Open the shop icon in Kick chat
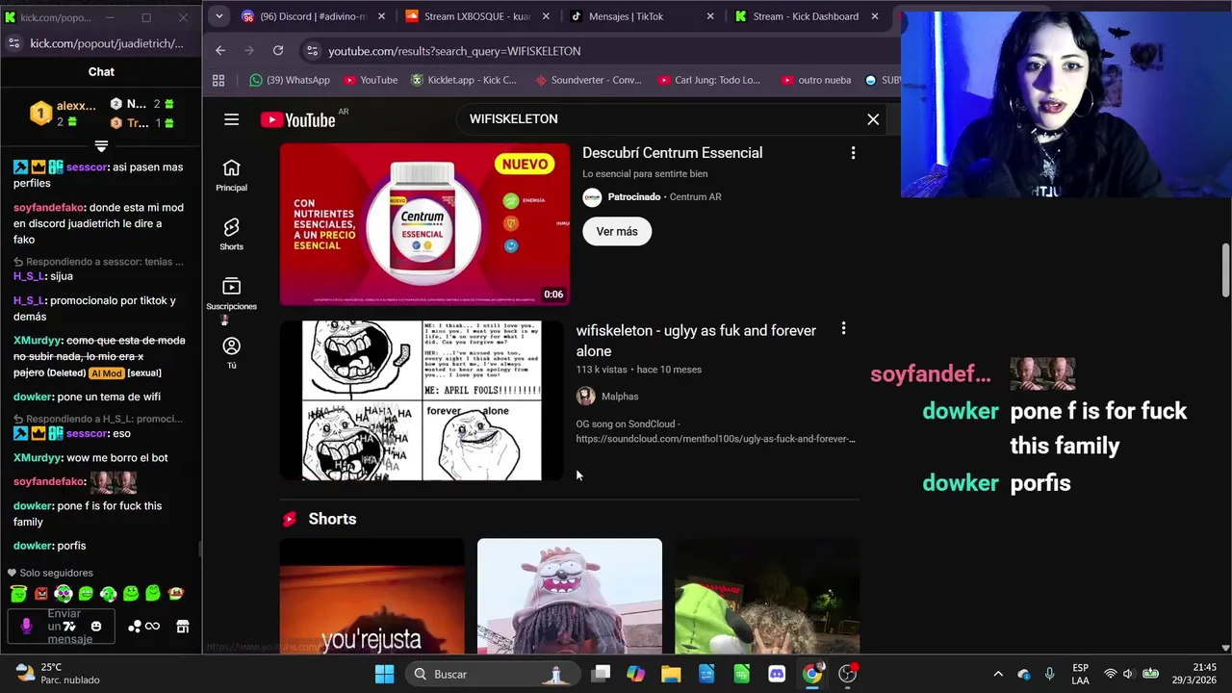1232x693 pixels. click(x=183, y=627)
